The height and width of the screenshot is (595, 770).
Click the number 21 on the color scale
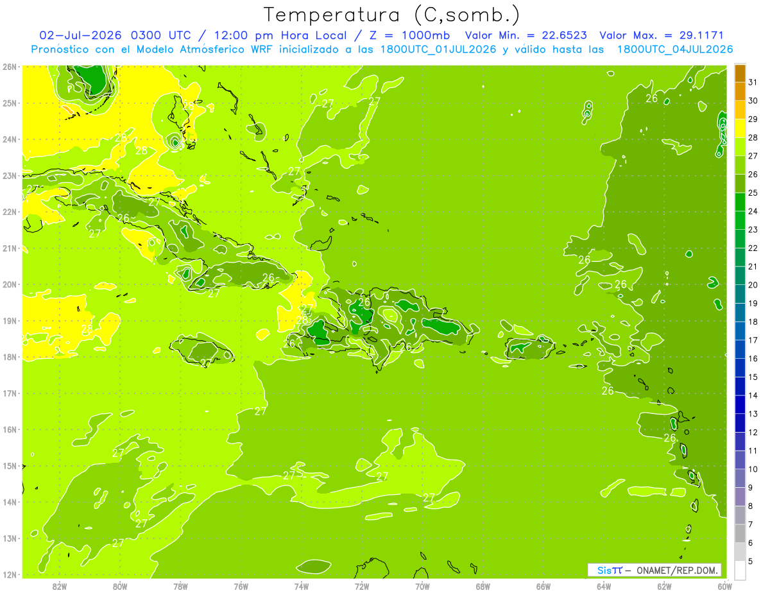point(753,266)
